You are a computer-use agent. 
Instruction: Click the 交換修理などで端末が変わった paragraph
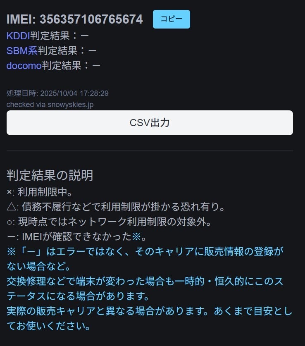pos(145,289)
